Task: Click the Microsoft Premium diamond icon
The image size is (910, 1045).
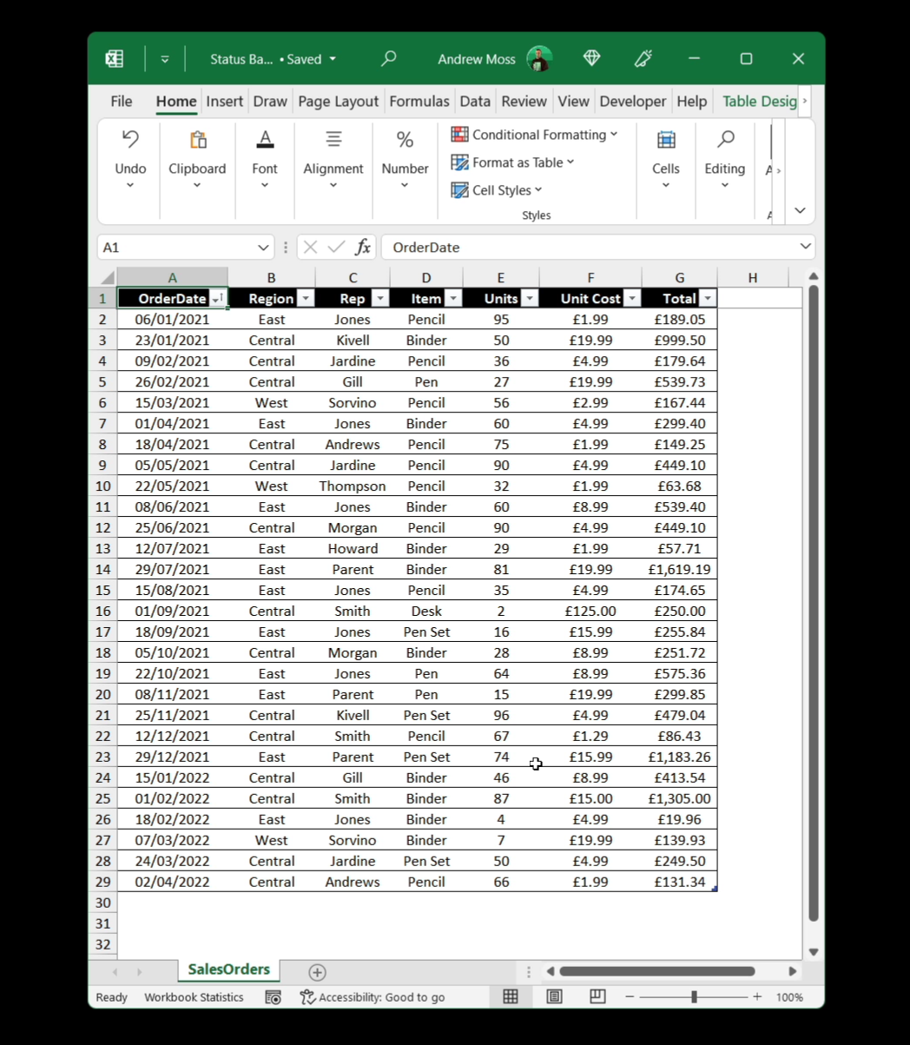Action: point(592,58)
